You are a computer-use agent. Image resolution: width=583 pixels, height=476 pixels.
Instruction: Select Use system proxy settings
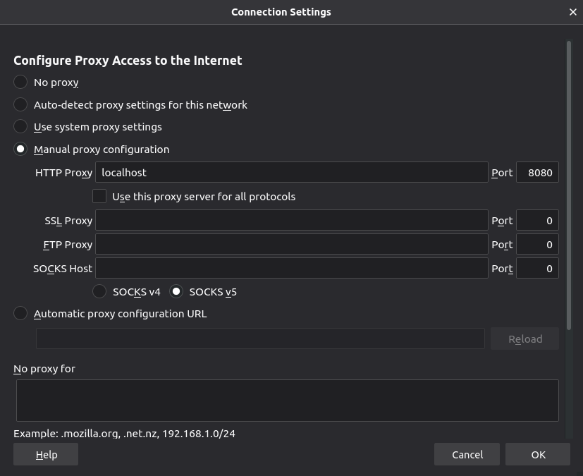[21, 127]
